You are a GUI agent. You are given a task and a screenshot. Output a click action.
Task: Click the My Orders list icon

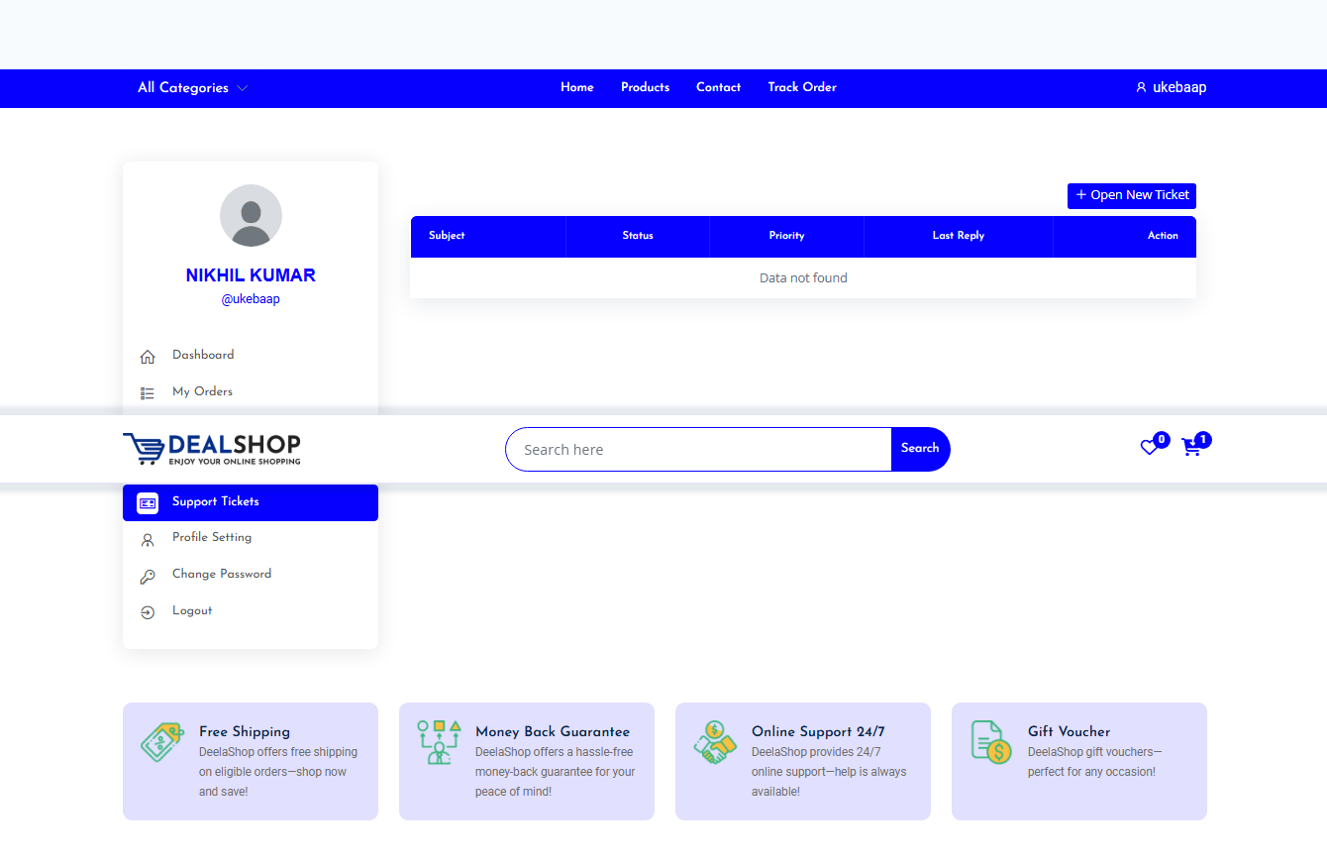coord(148,392)
